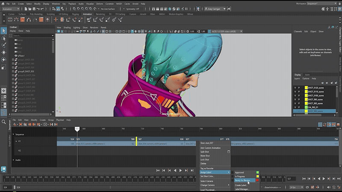
Task: Expand group9_SHOT_053 in Outliner
Action: click(x=13, y=71)
